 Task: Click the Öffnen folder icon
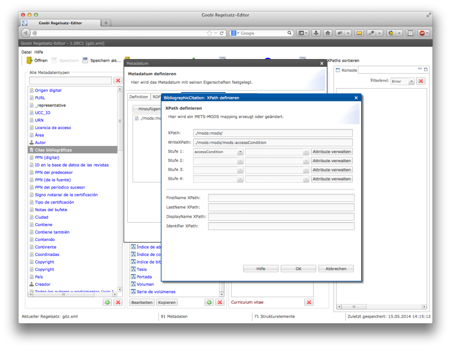(29, 60)
